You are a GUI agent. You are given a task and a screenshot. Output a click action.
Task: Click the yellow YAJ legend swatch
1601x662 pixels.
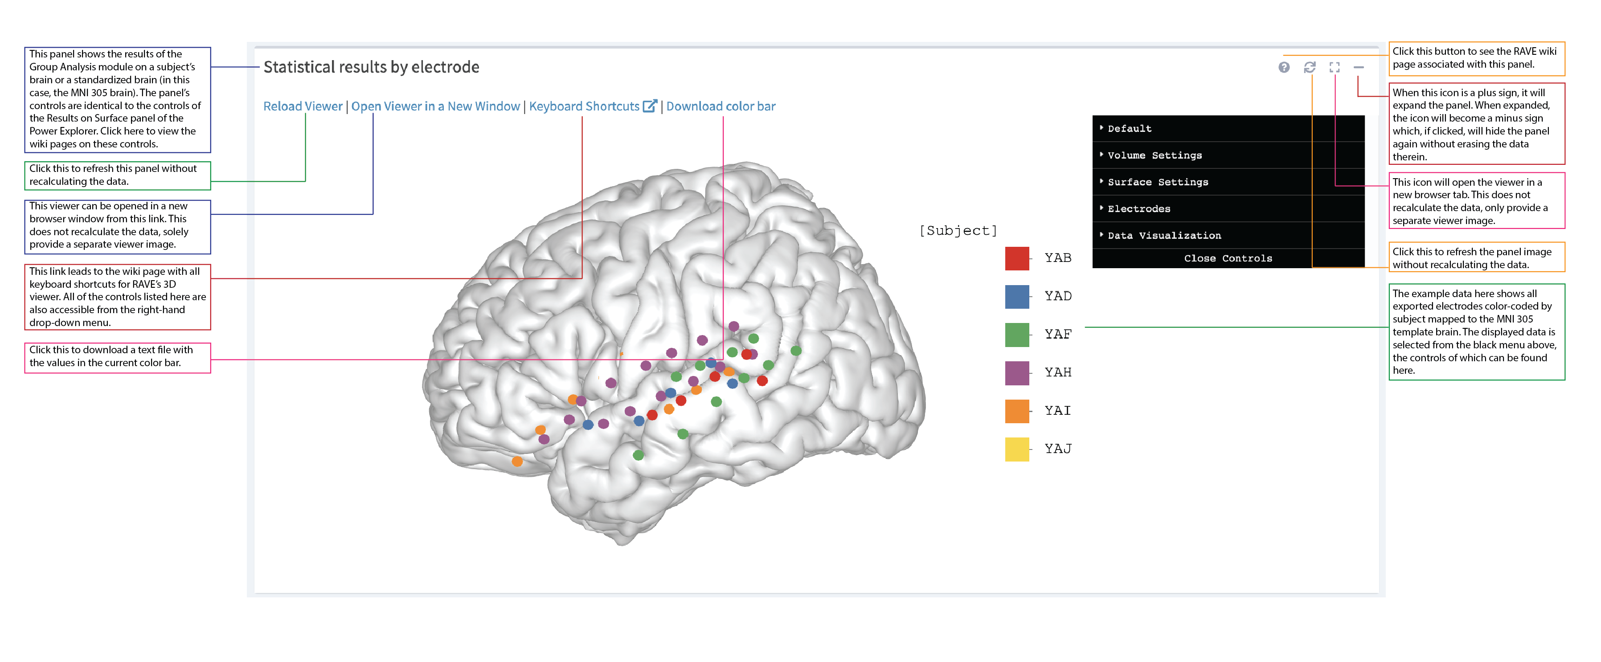point(1017,449)
